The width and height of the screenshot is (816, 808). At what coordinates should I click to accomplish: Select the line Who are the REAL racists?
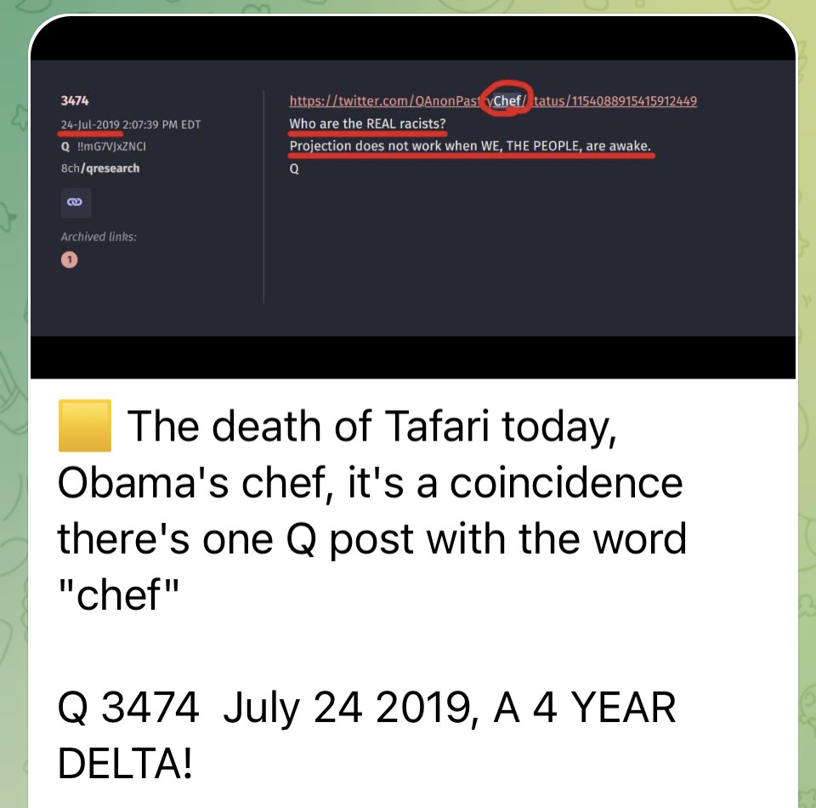click(367, 124)
